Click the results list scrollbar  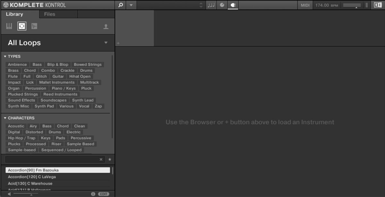pos(113,170)
